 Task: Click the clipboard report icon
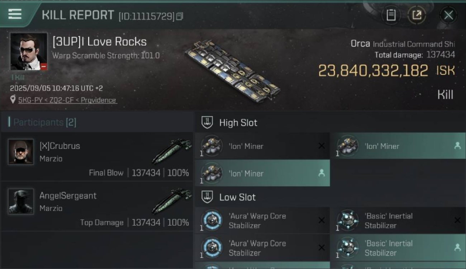tap(391, 15)
